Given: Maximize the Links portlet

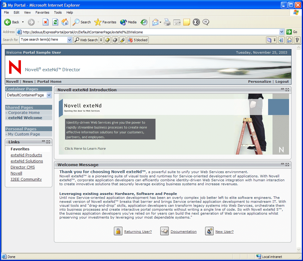Looking at the screenshot, I should (x=48, y=142).
